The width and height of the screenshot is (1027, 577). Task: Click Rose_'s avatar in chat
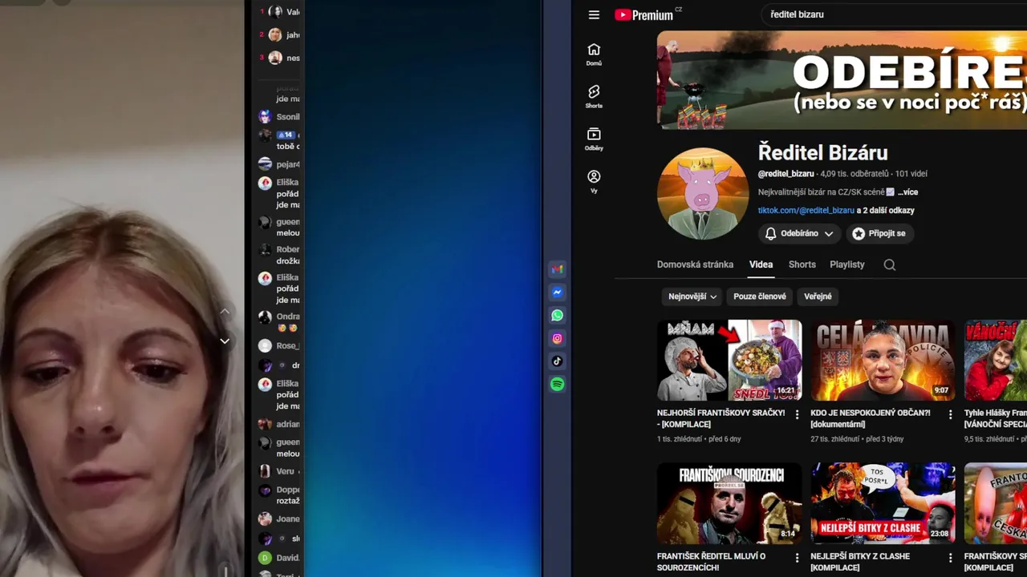point(265,345)
